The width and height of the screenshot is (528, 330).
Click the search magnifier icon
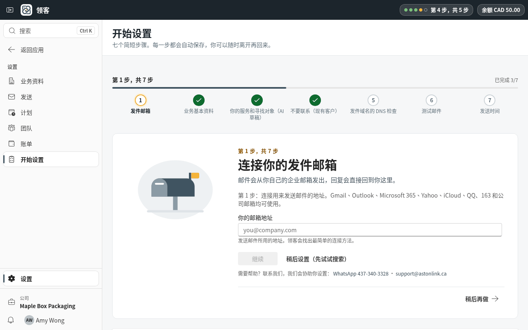12,31
